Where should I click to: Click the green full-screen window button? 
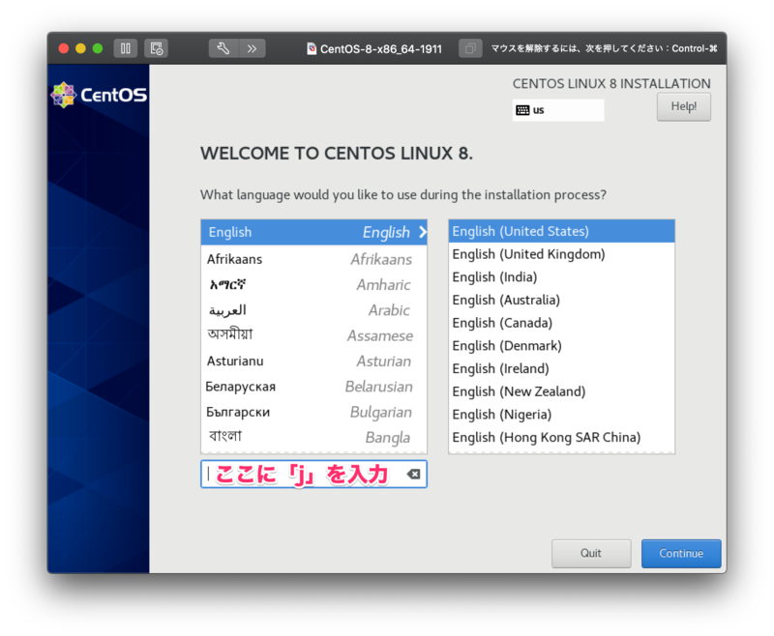(98, 48)
